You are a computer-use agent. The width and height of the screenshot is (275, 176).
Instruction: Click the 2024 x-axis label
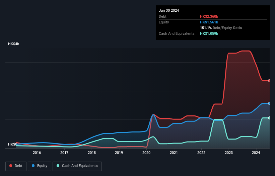click(x=256, y=153)
